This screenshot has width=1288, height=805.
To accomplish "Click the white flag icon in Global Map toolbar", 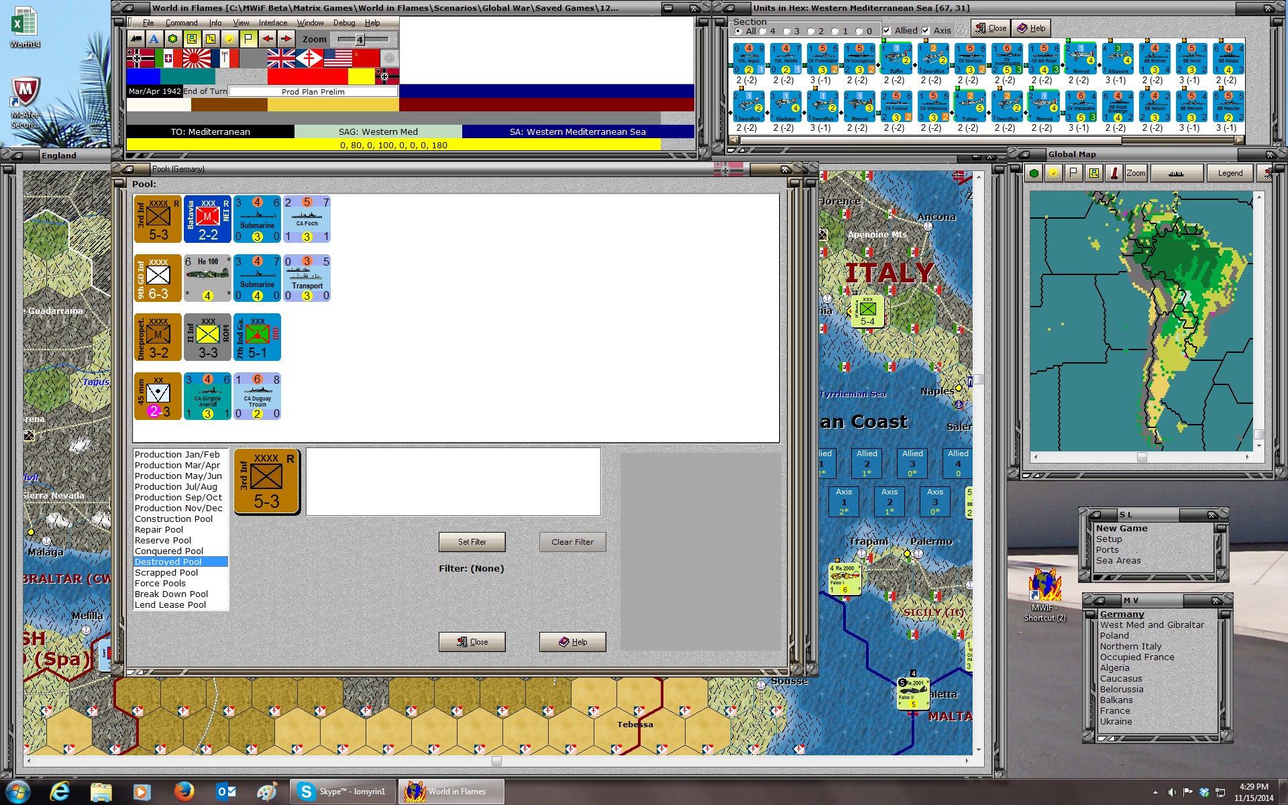I will point(1073,173).
